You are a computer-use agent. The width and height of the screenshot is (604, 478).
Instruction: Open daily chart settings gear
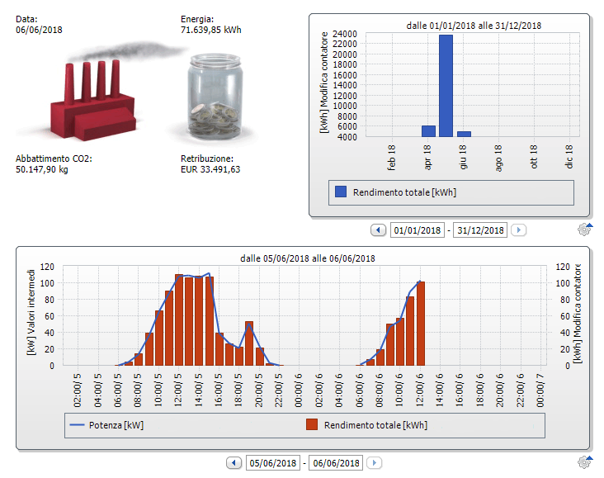click(x=584, y=461)
